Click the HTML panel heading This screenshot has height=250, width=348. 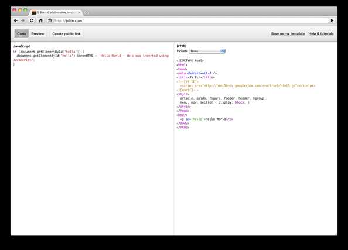(182, 46)
